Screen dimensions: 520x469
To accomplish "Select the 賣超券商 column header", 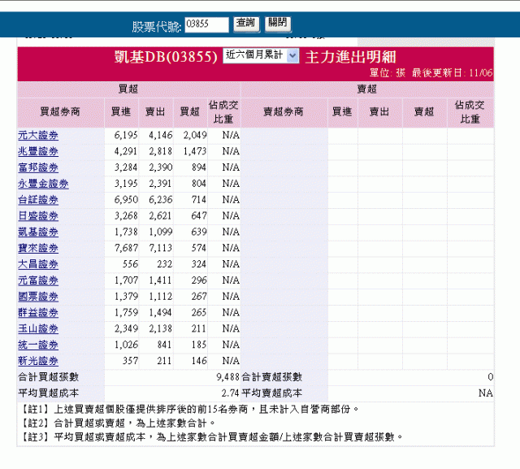I will coord(284,112).
